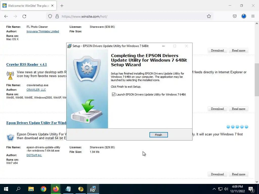Click Finish in the Setup wizard
This screenshot has width=259, height=194.
point(159,135)
